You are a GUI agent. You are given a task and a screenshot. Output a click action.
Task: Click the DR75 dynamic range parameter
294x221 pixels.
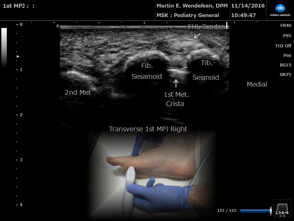pyautogui.click(x=285, y=75)
